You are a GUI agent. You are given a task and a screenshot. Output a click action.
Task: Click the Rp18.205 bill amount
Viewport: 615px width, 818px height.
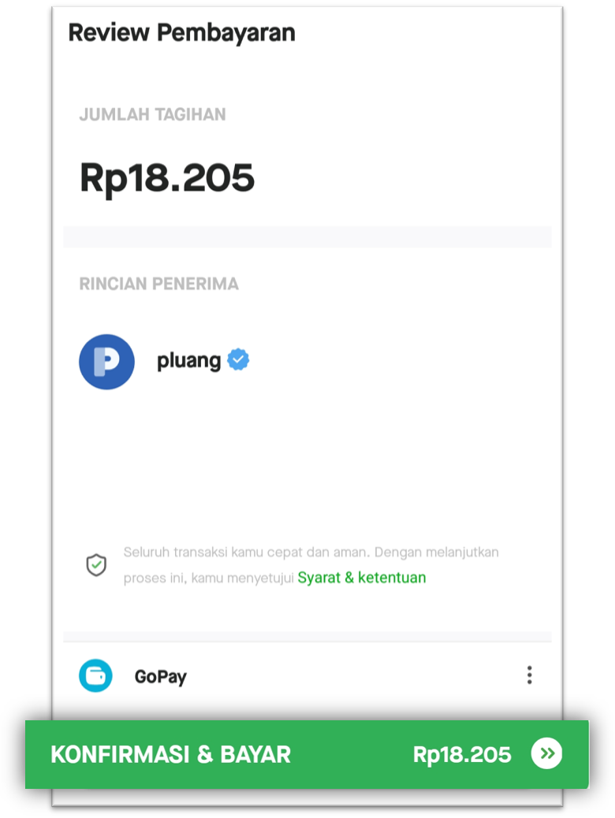click(x=167, y=178)
